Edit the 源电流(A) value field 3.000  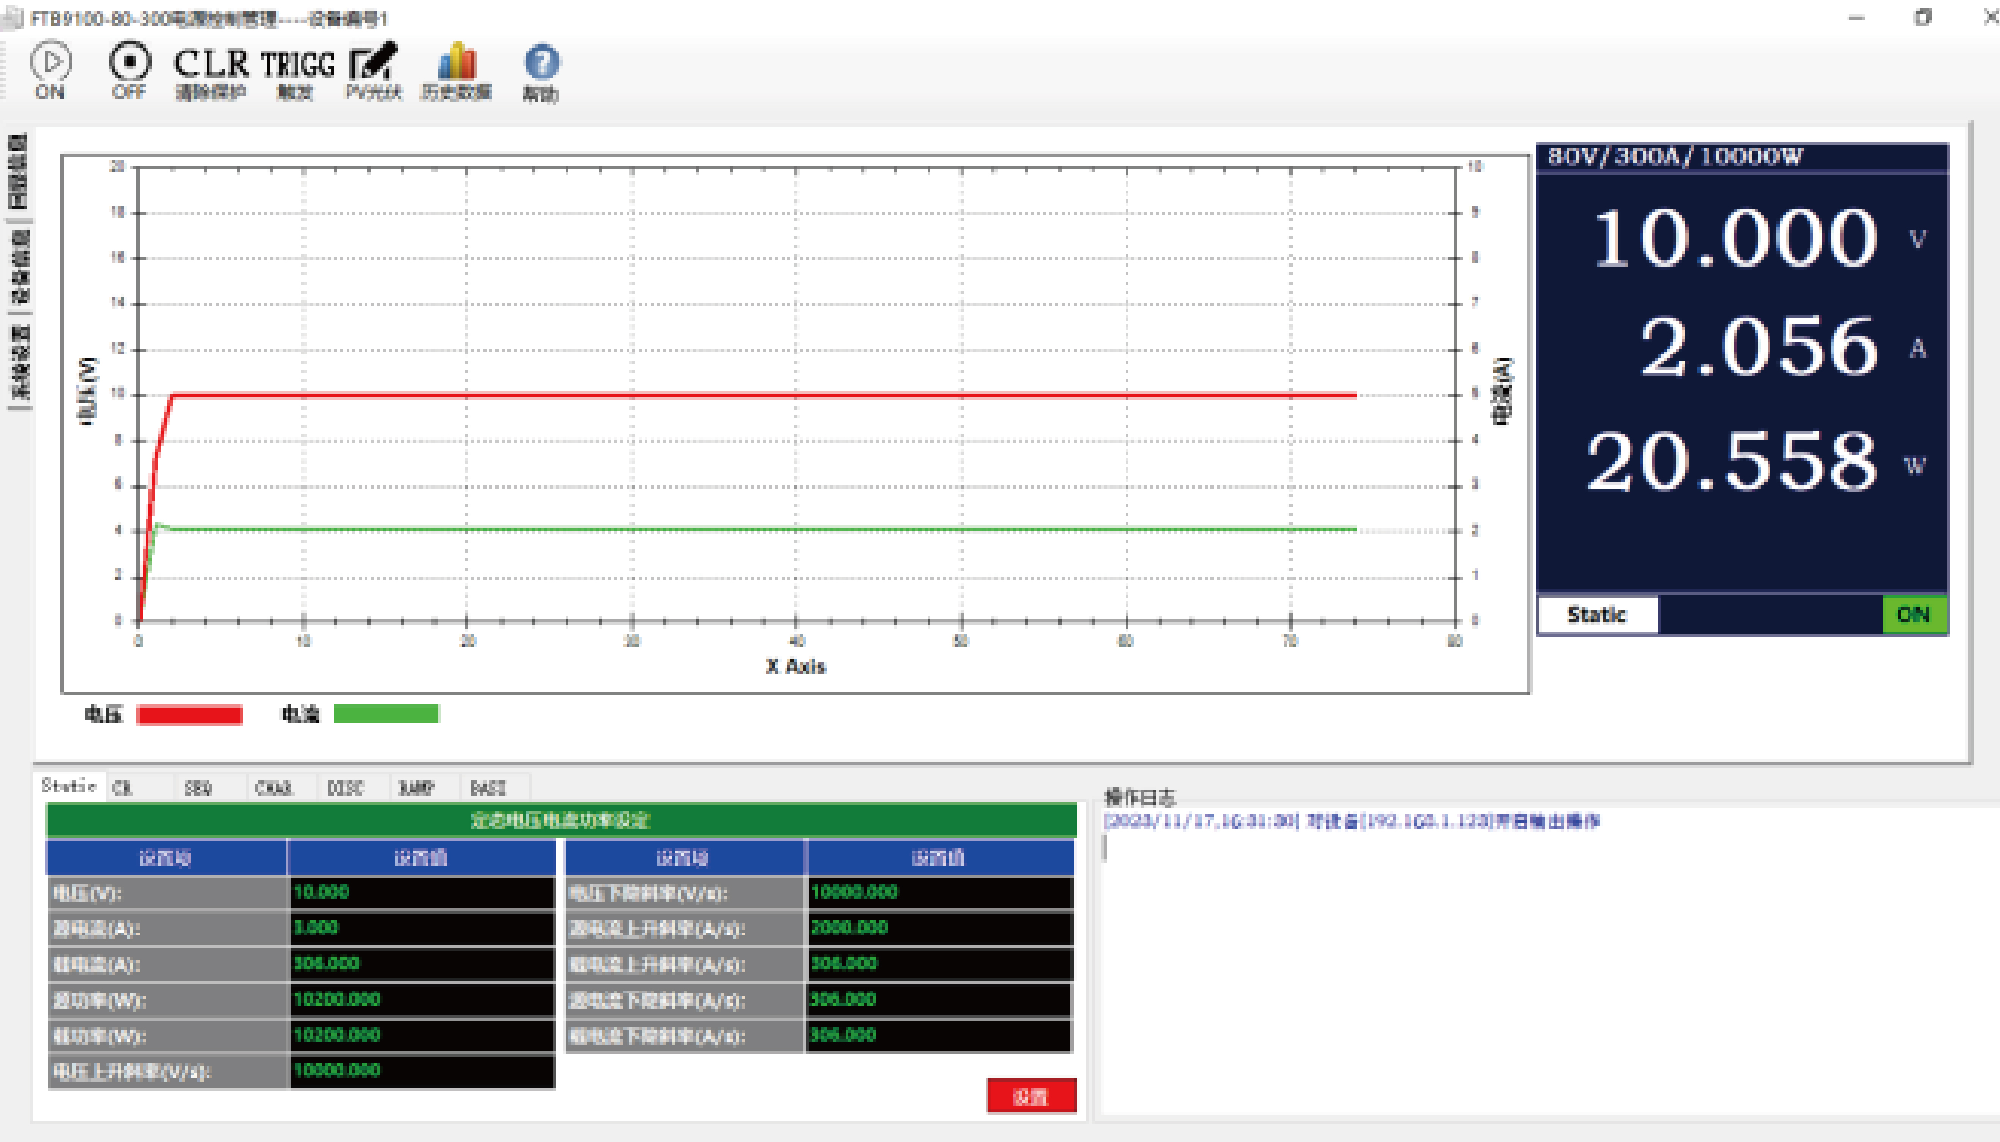point(422,928)
